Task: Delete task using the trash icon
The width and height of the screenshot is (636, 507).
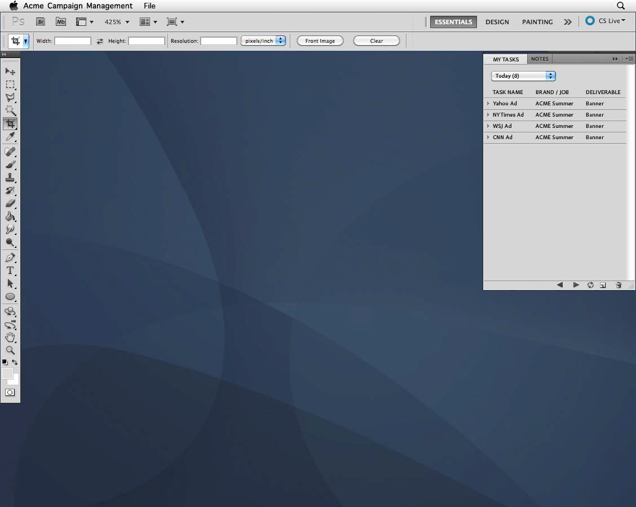Action: (619, 285)
